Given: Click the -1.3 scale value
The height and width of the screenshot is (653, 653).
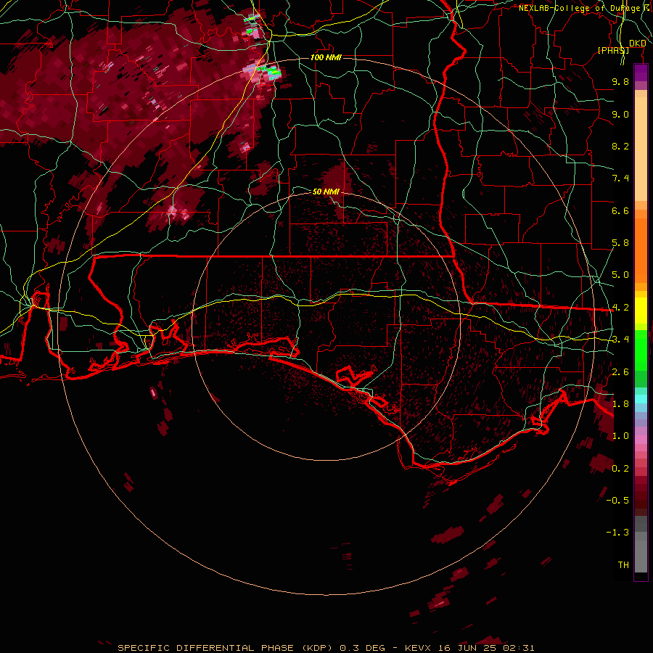Looking at the screenshot, I should point(617,533).
